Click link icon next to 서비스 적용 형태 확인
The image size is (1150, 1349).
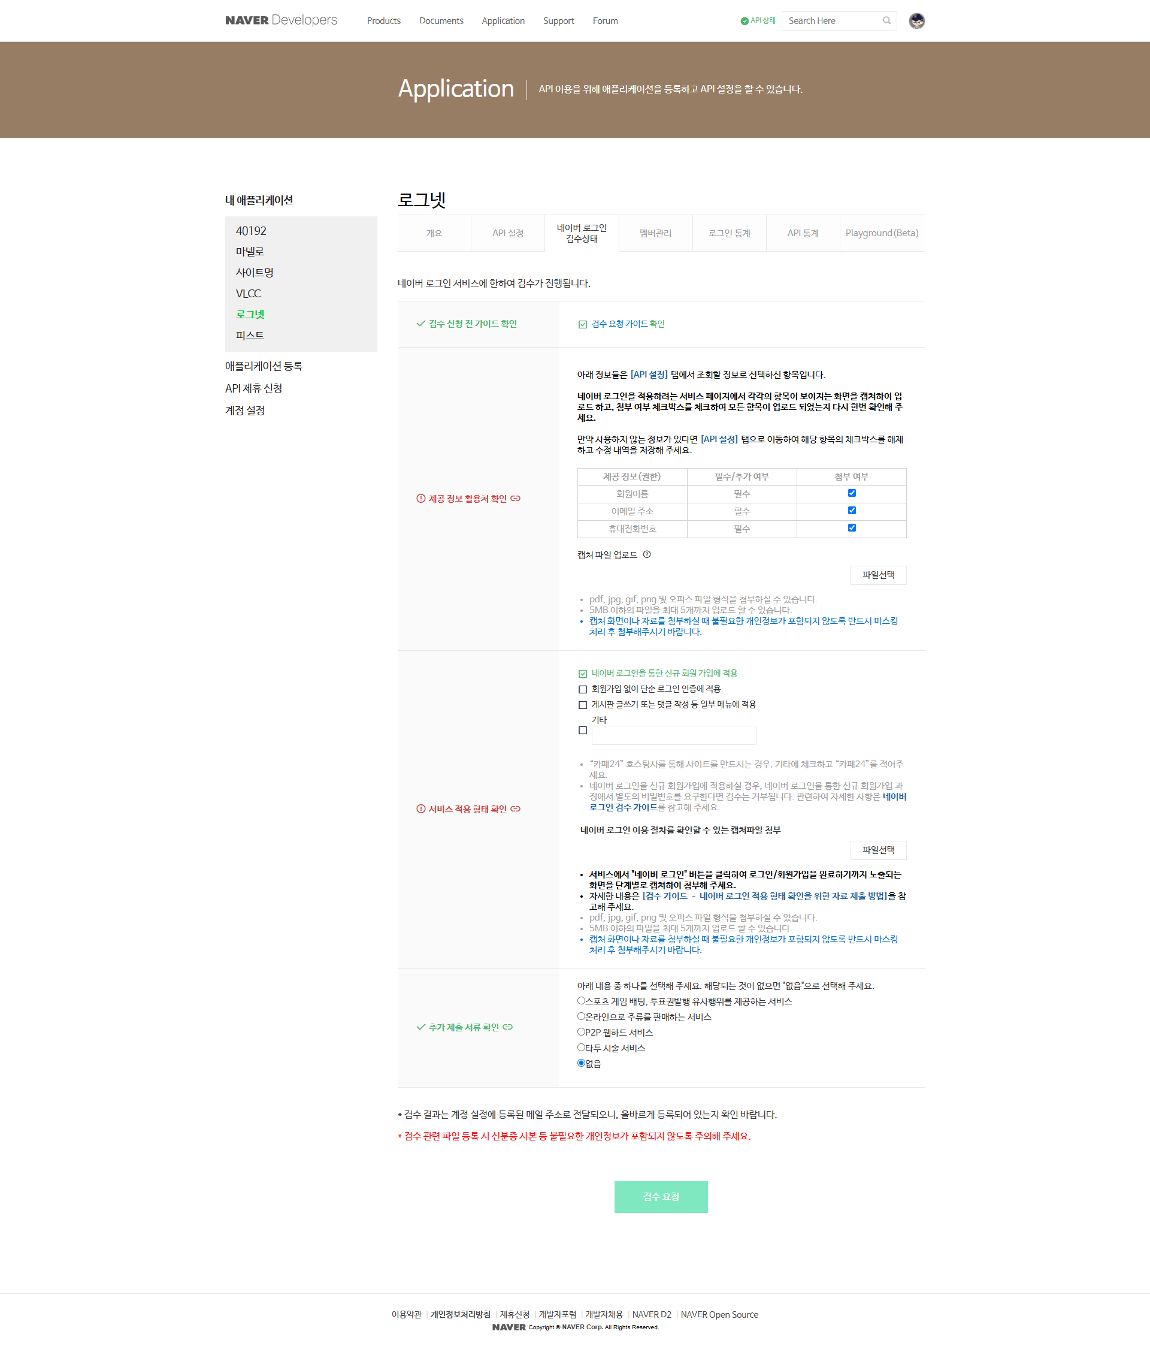click(516, 809)
